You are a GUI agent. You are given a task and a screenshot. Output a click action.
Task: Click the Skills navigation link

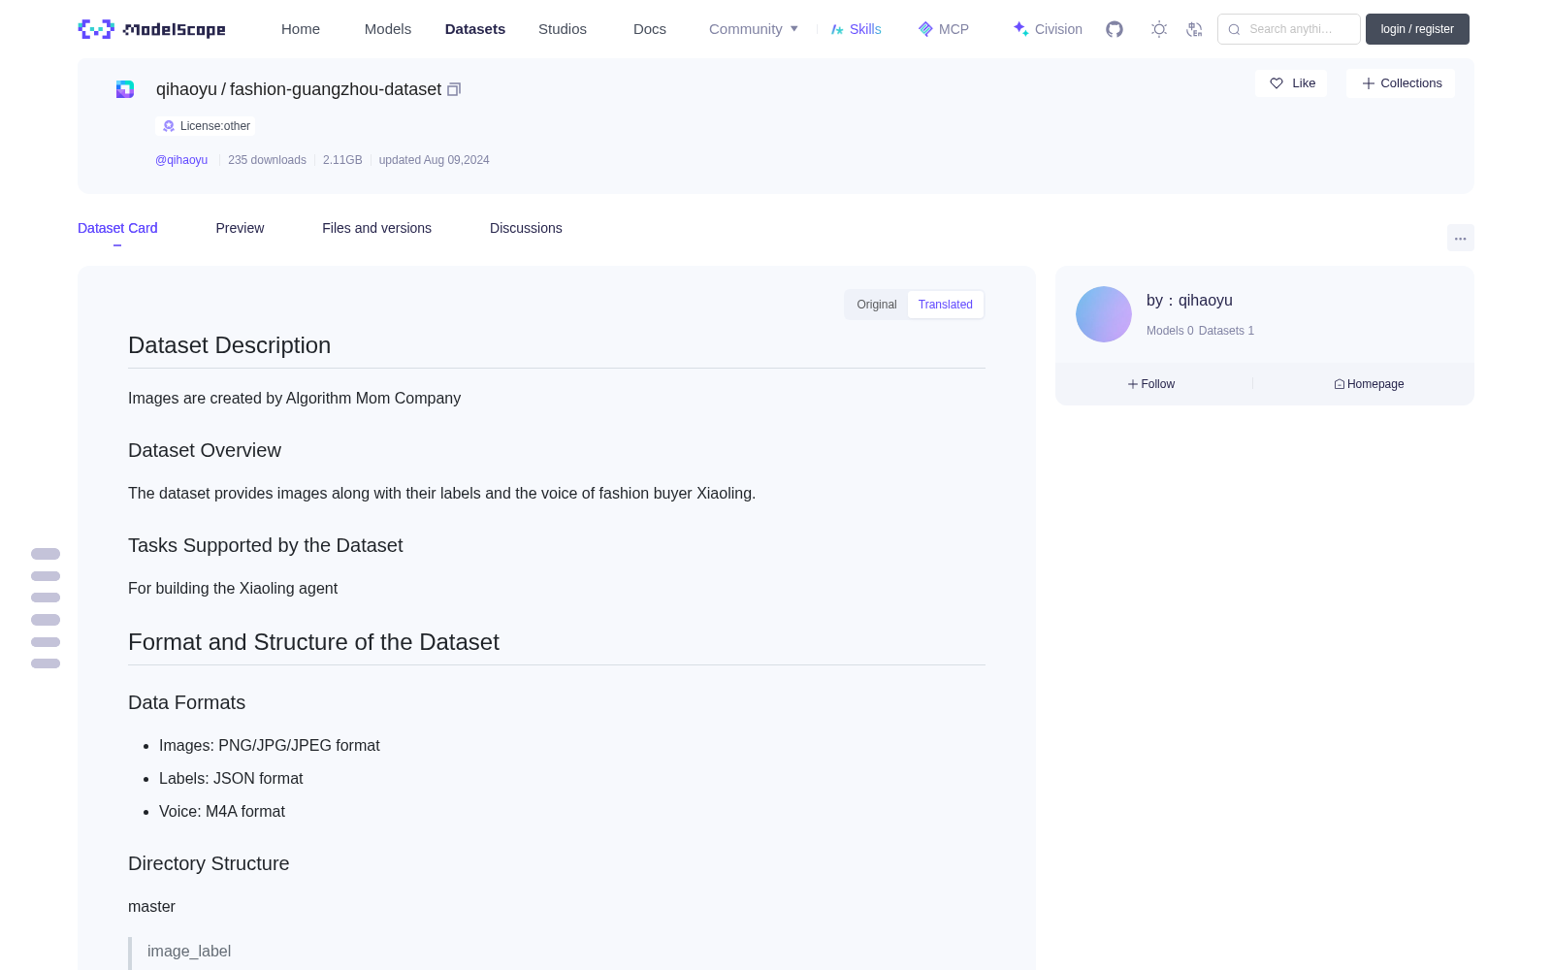(x=856, y=29)
